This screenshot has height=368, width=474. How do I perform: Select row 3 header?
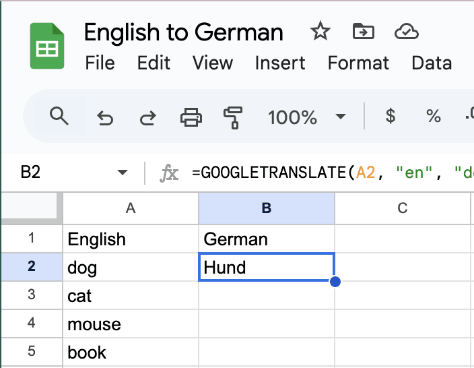[x=32, y=296]
